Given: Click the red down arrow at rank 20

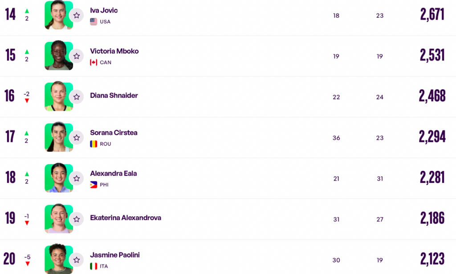Looking at the screenshot, I should tap(27, 264).
